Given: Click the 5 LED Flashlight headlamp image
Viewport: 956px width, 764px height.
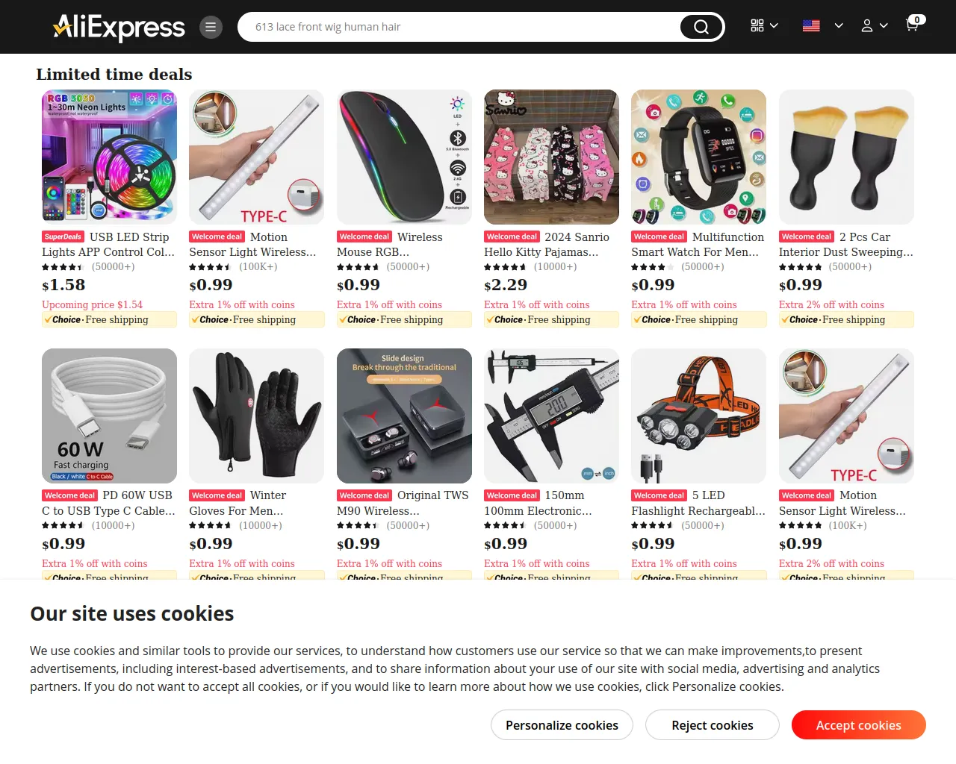Looking at the screenshot, I should [x=698, y=416].
